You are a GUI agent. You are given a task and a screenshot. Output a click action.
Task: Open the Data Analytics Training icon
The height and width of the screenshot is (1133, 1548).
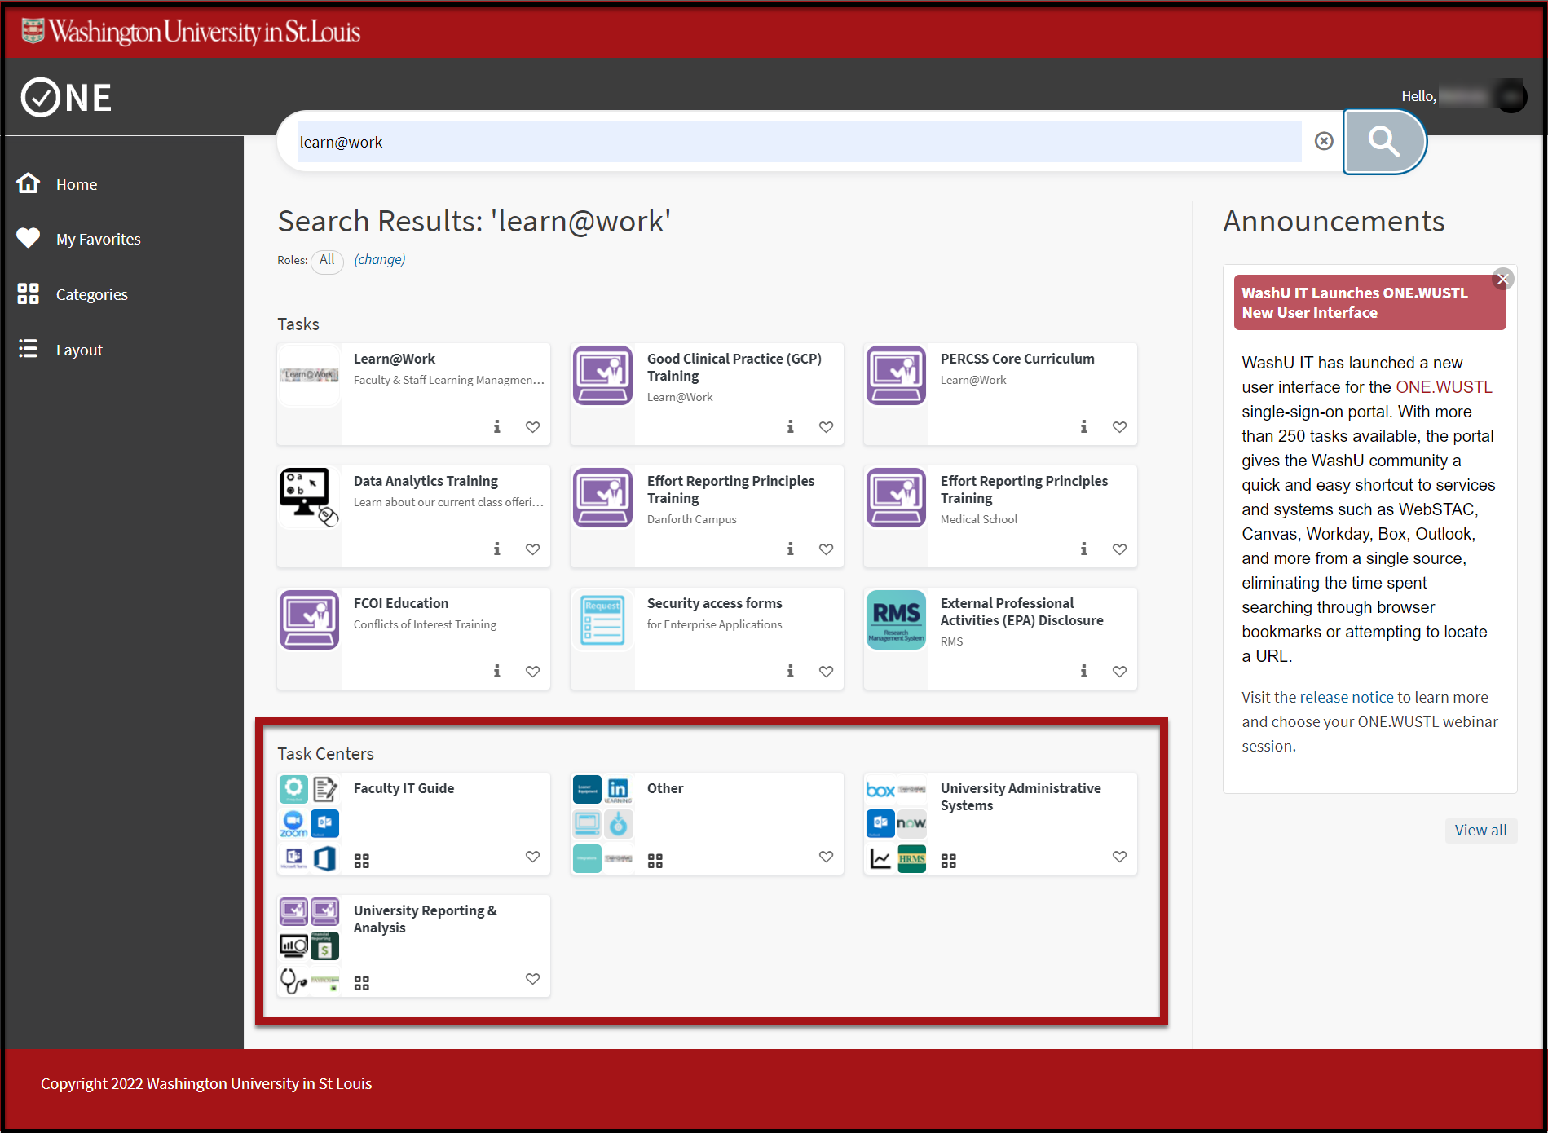309,497
